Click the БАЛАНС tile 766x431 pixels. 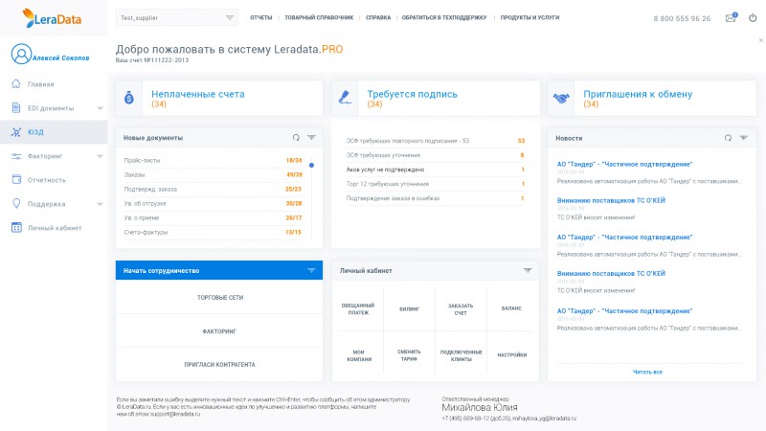511,308
